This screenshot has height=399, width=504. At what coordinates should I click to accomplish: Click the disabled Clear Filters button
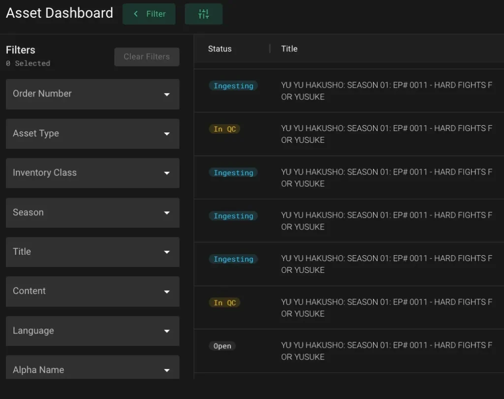[x=147, y=57]
